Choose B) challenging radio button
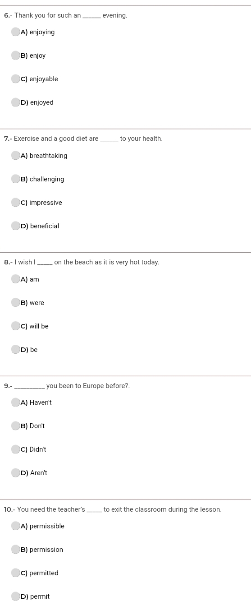Screen dimensions: 251x615 16,179
